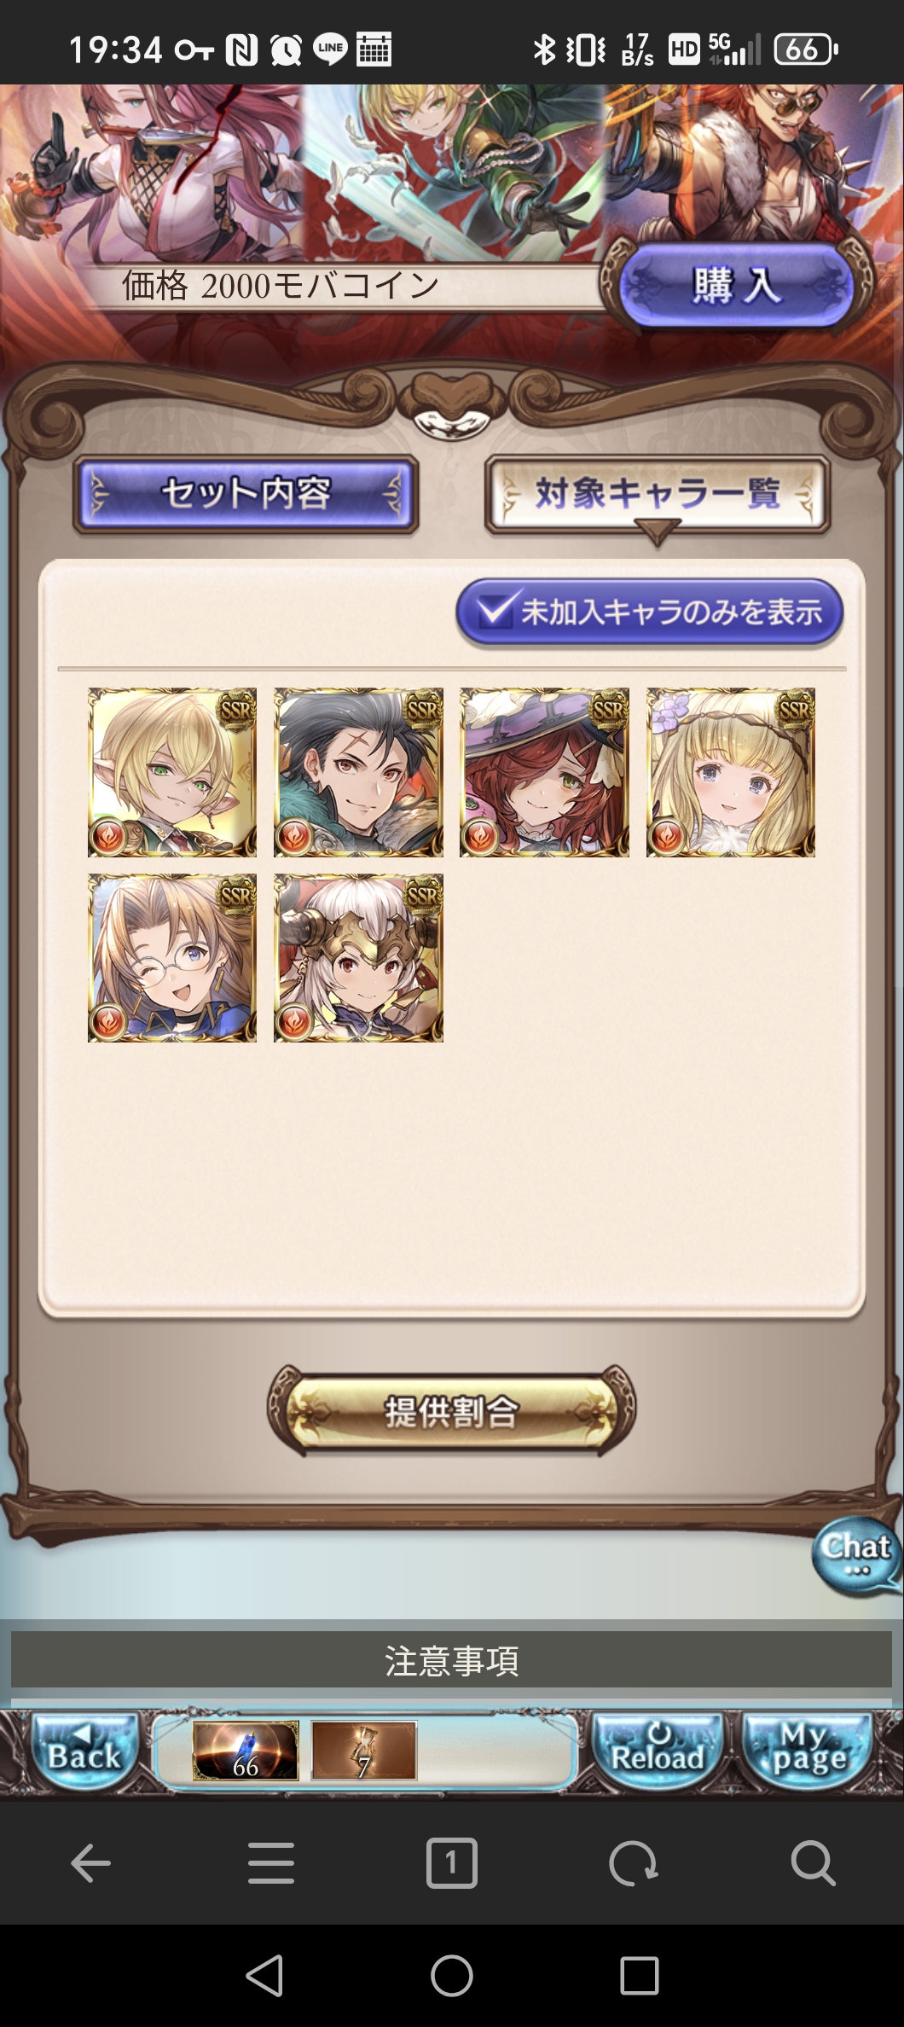Choose the red-haired witch hat character portrait

point(544,772)
